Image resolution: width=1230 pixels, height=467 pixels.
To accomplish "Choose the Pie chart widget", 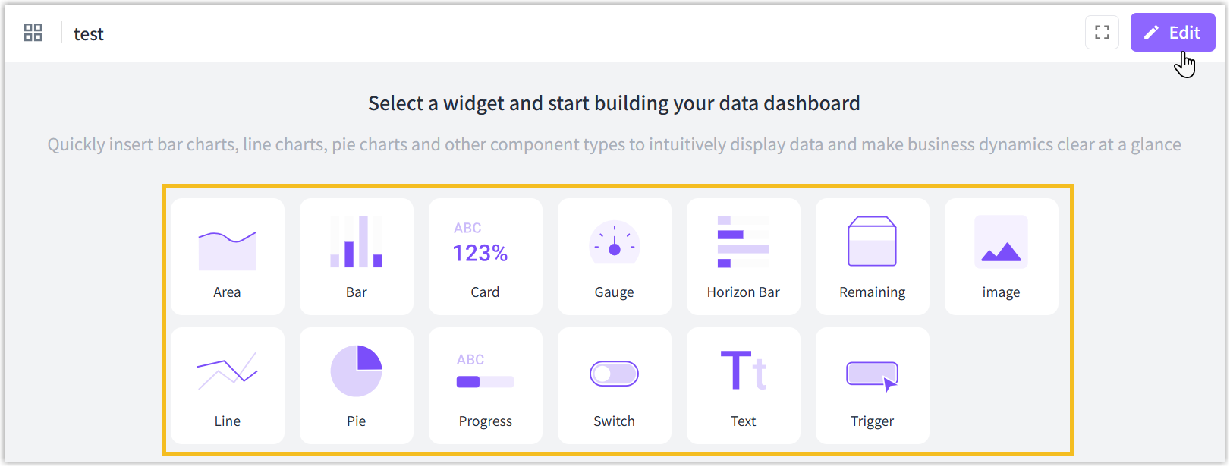I will pos(356,385).
